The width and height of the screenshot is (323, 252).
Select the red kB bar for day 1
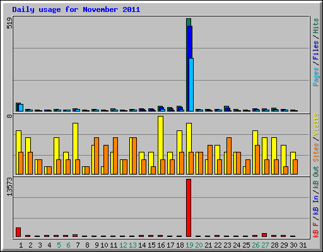pyautogui.click(x=18, y=232)
